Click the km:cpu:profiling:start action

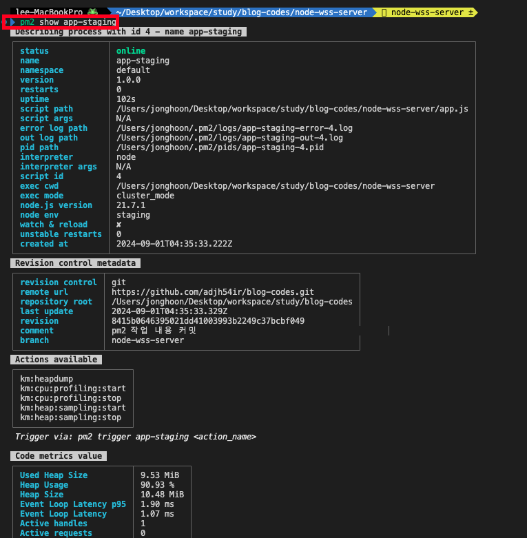pyautogui.click(x=73, y=389)
